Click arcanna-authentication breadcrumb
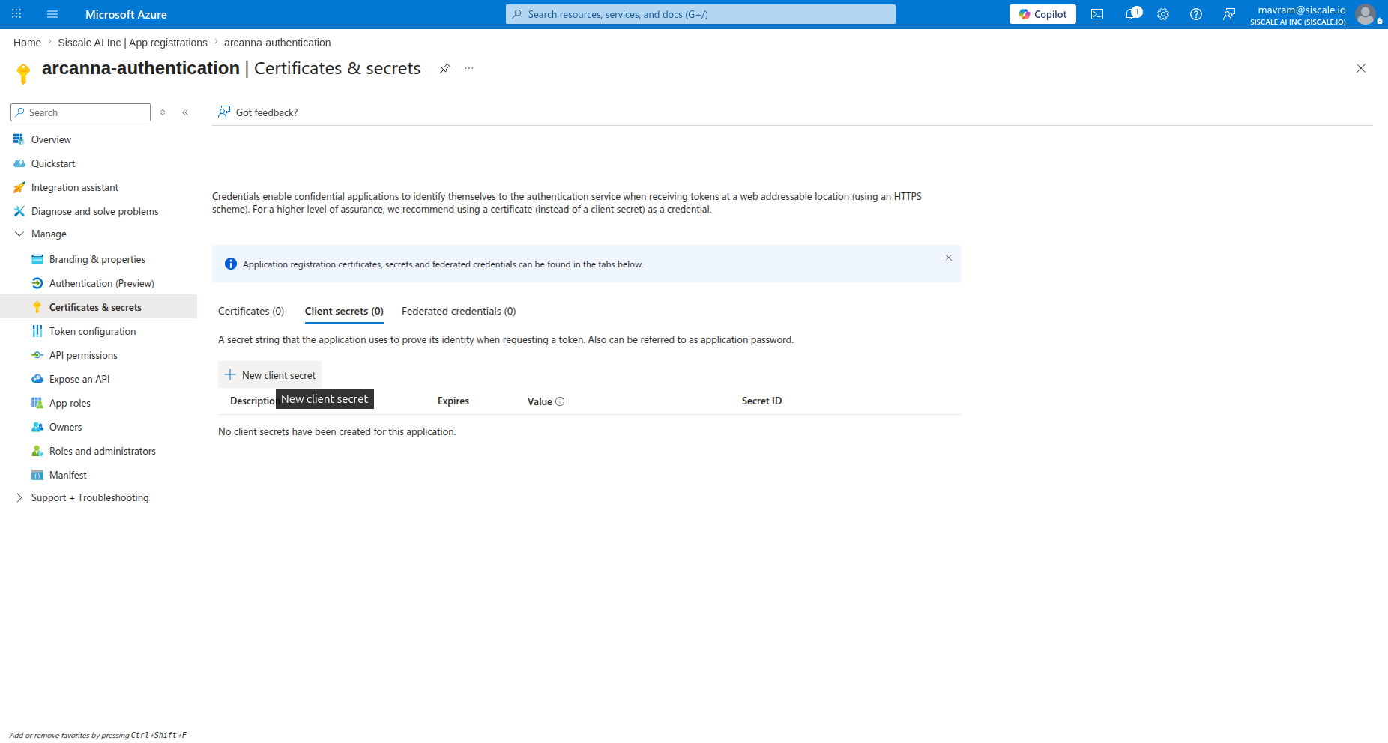1388x743 pixels. (x=277, y=43)
